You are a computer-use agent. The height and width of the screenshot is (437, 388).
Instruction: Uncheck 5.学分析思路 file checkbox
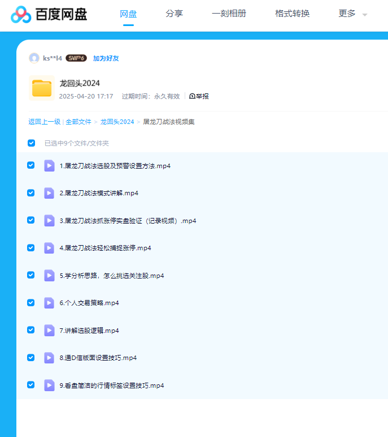(x=31, y=275)
